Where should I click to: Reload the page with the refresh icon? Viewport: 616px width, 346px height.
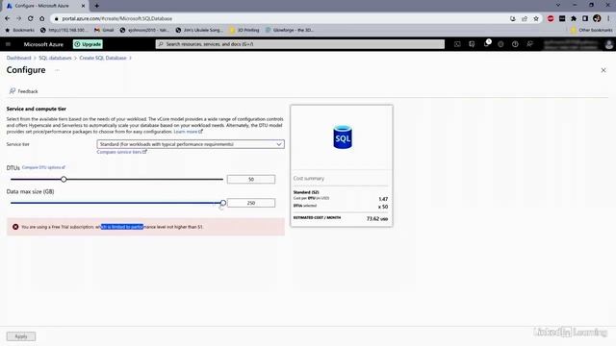[x=30, y=18]
